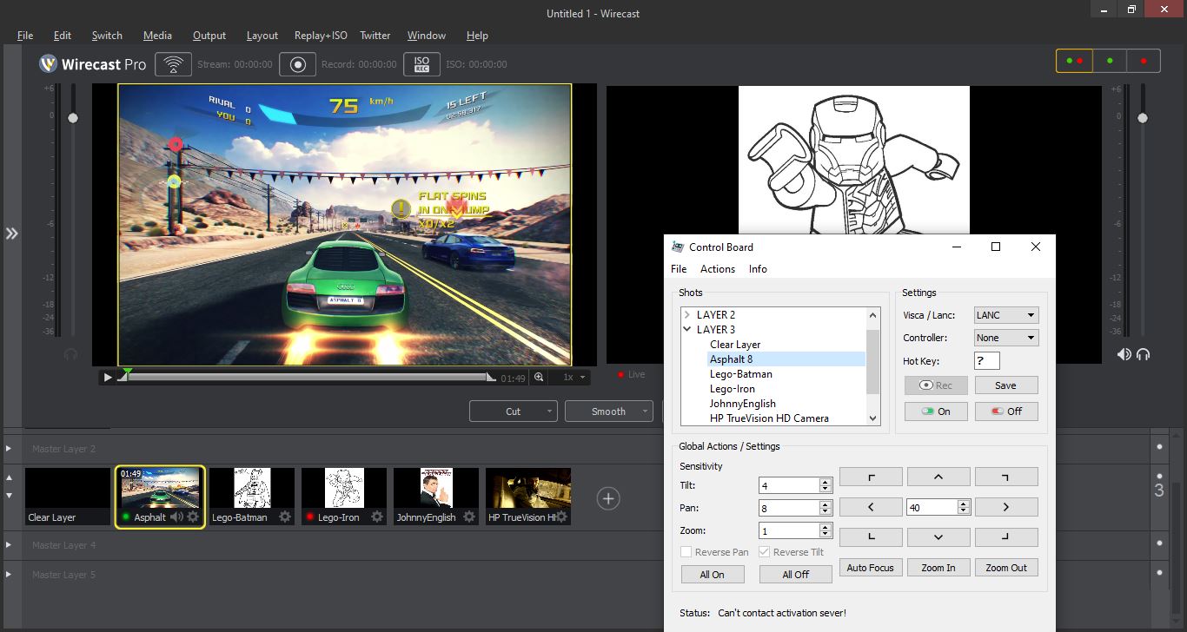Open Info menu in Control Board
The width and height of the screenshot is (1187, 632).
click(758, 269)
